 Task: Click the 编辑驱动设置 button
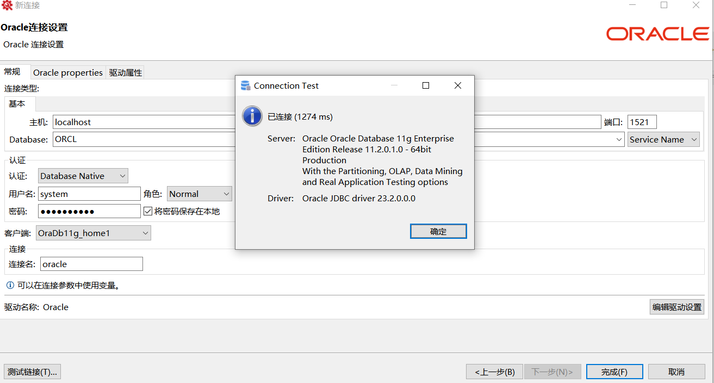[676, 307]
